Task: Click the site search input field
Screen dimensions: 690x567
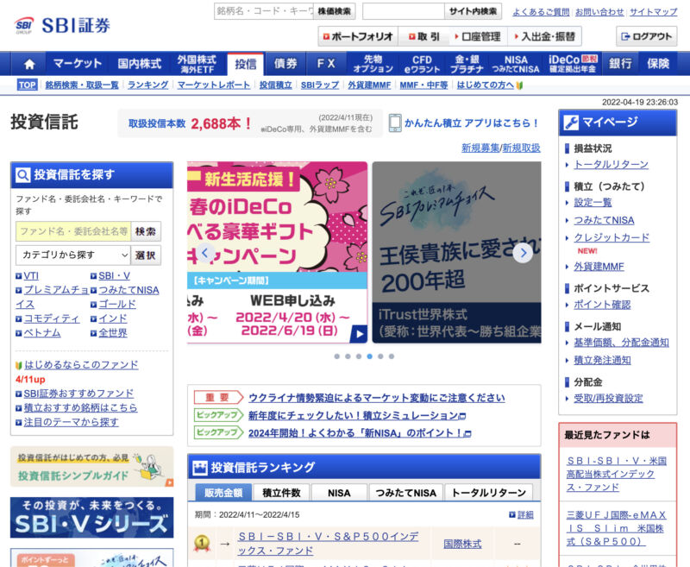Action: click(x=403, y=11)
